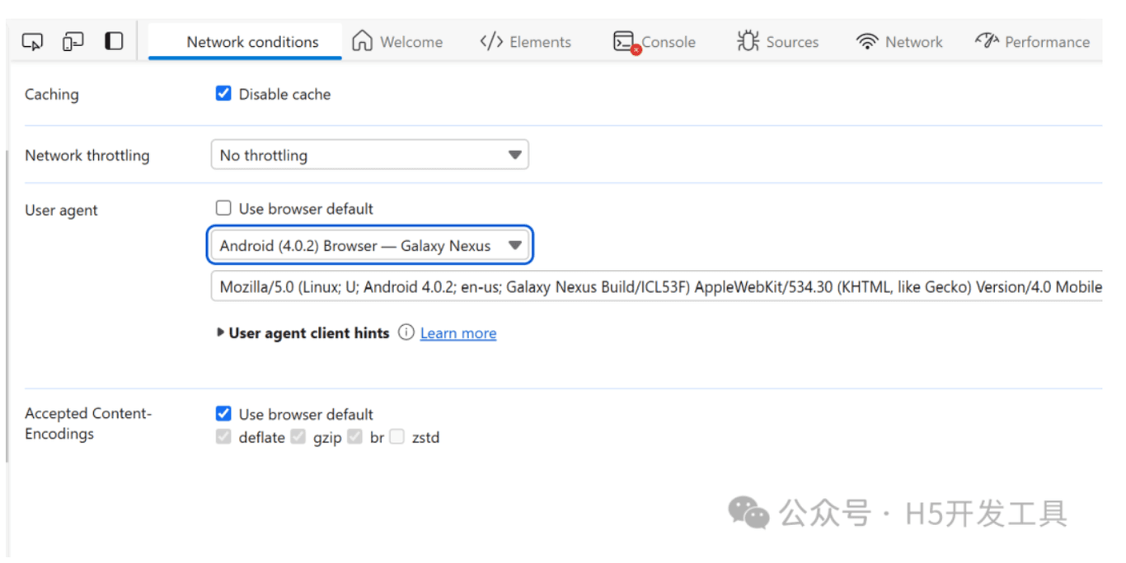This screenshot has width=1126, height=563.
Task: Click the inspect element picker icon
Action: point(33,41)
